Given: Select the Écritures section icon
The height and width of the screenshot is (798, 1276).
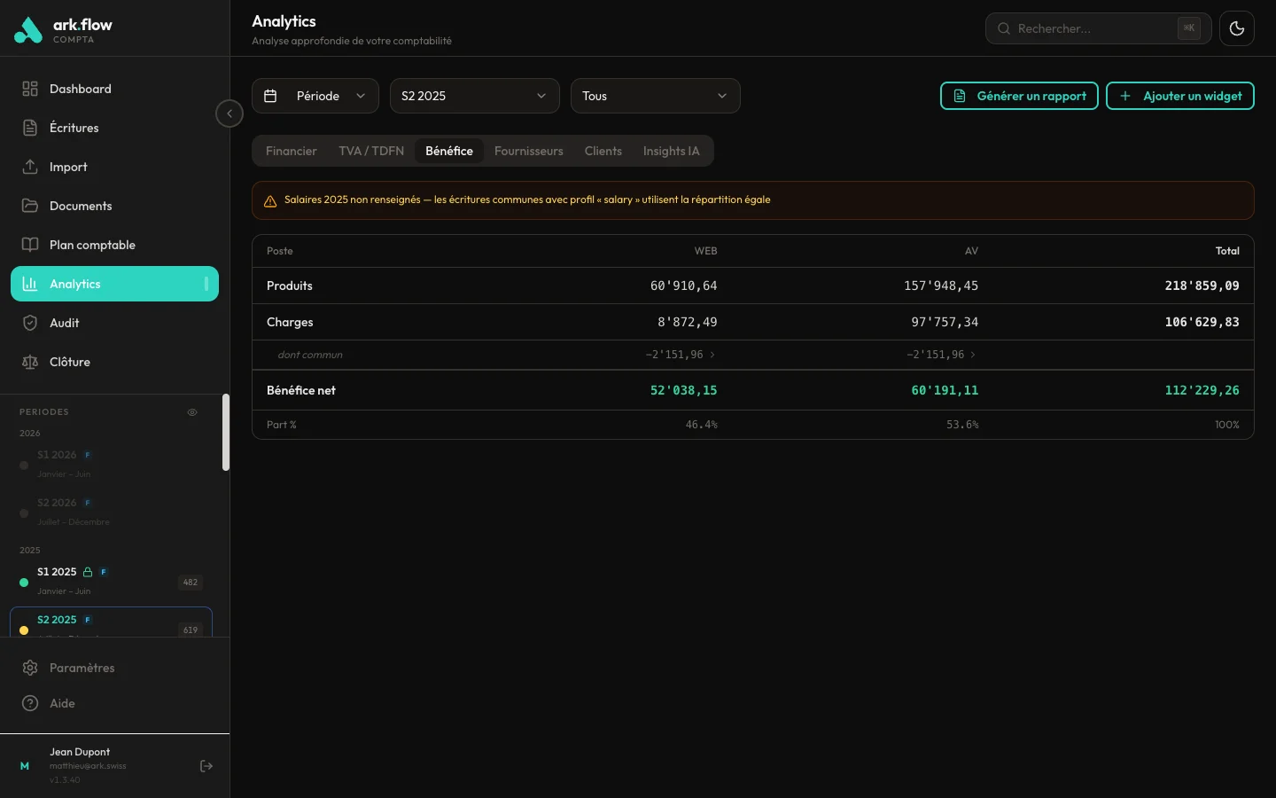Looking at the screenshot, I should coord(29,128).
